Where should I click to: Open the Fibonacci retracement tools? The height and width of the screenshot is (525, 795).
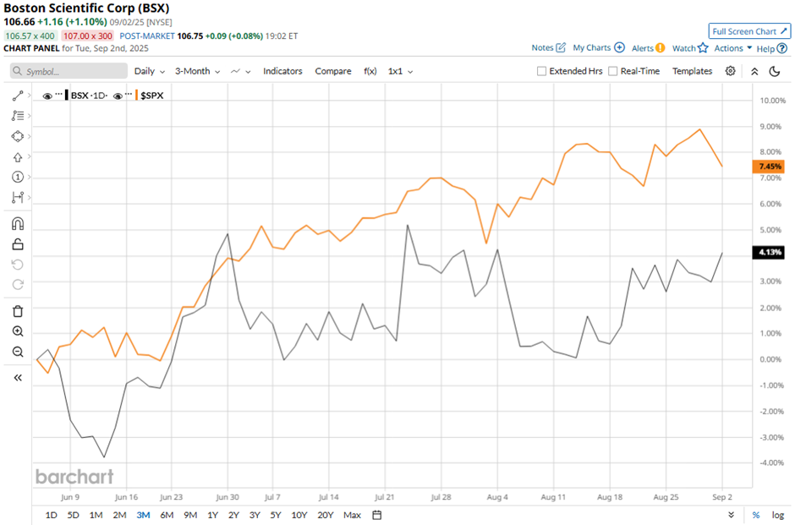18,116
